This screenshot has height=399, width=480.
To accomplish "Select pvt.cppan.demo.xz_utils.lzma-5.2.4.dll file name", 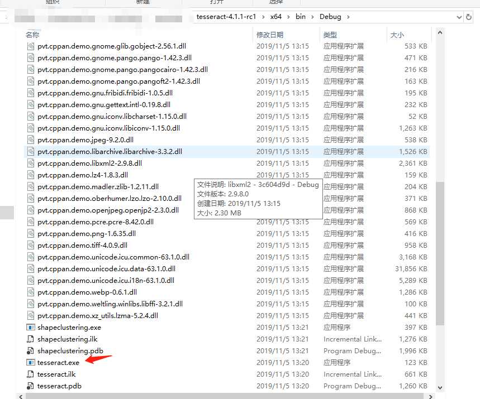I will (98, 315).
